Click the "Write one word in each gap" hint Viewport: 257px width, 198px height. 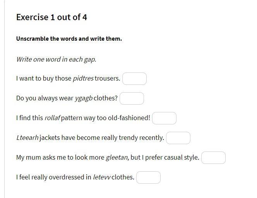56,59
